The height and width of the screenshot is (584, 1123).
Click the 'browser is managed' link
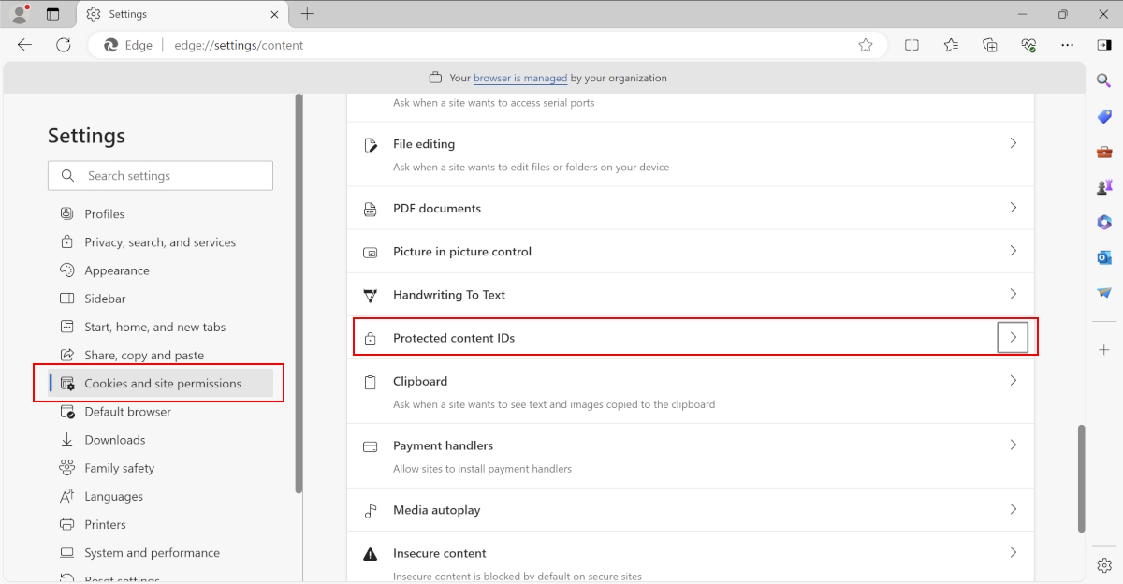pyautogui.click(x=520, y=78)
